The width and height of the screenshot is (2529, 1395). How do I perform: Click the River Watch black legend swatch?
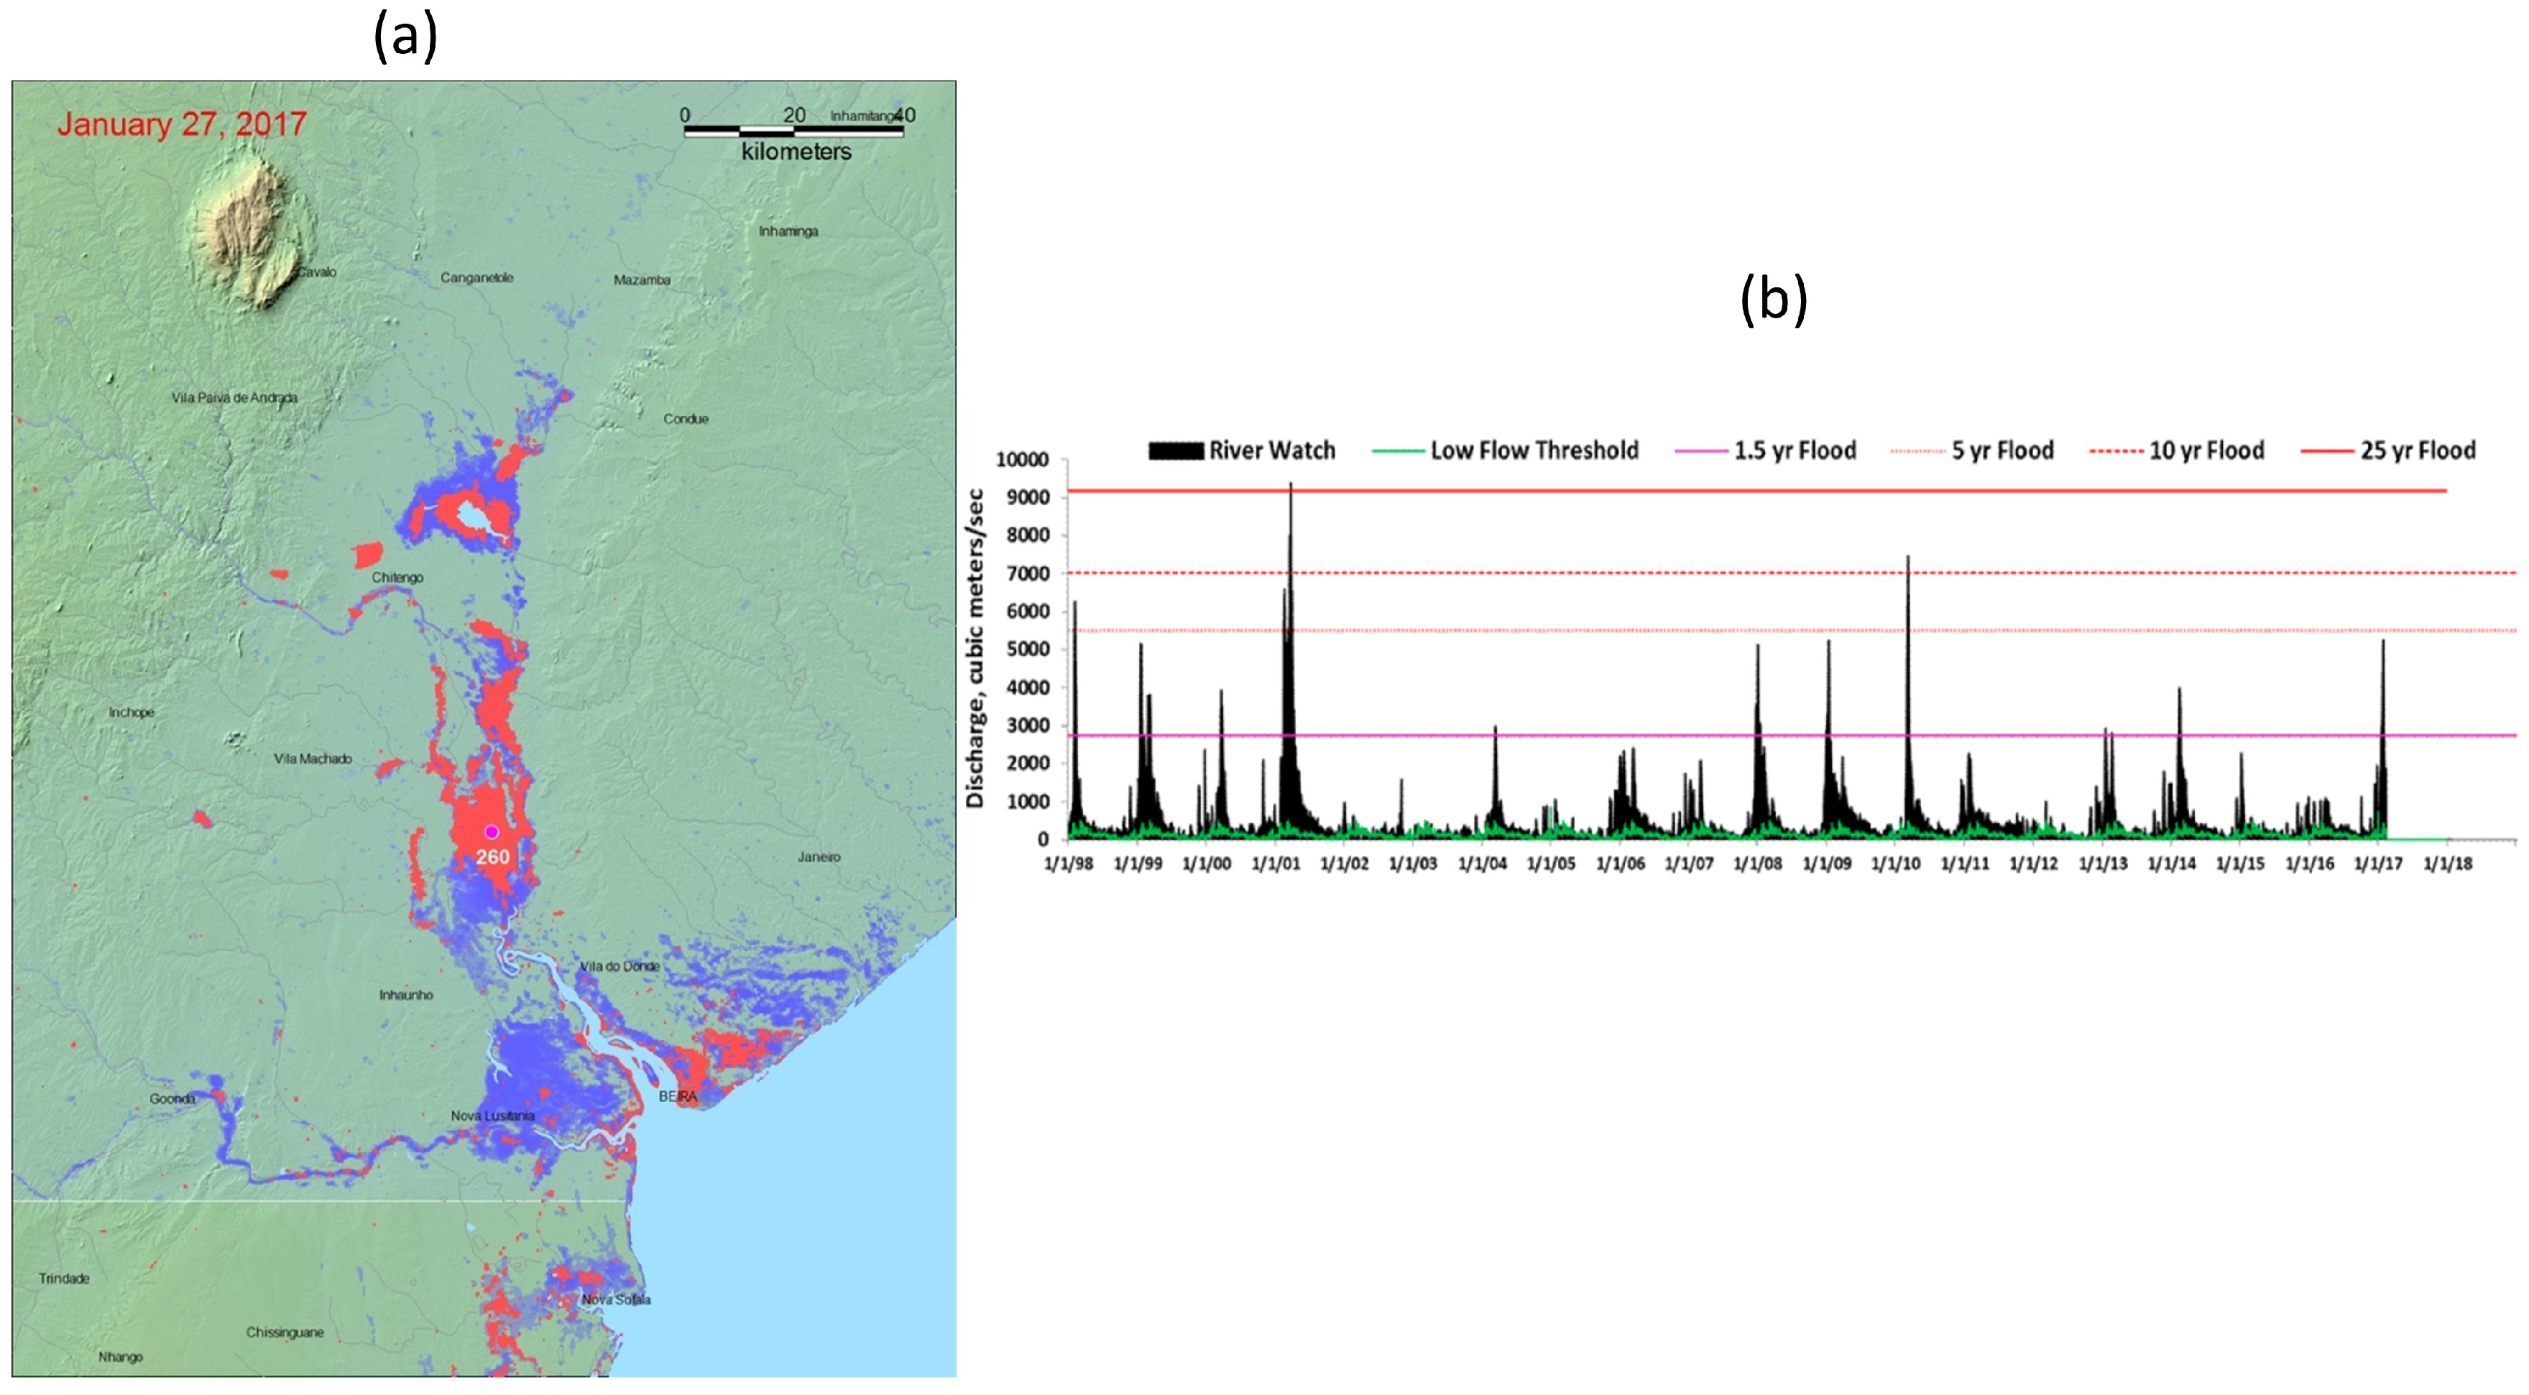[1176, 451]
